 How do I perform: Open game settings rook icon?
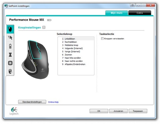[x=10, y=55]
